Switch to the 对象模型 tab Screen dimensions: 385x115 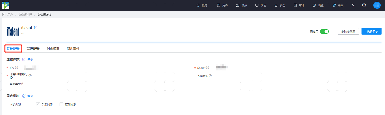tap(53, 49)
